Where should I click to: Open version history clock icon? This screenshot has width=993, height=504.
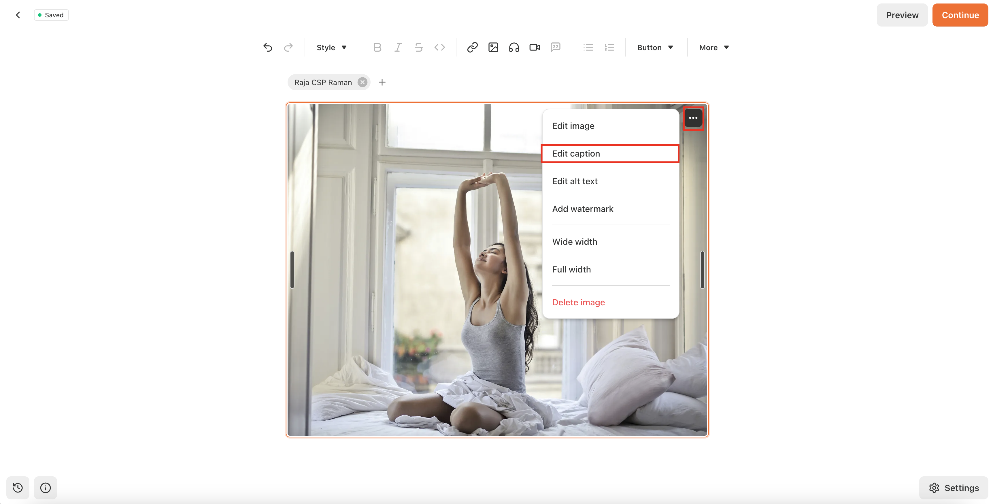[x=18, y=488]
